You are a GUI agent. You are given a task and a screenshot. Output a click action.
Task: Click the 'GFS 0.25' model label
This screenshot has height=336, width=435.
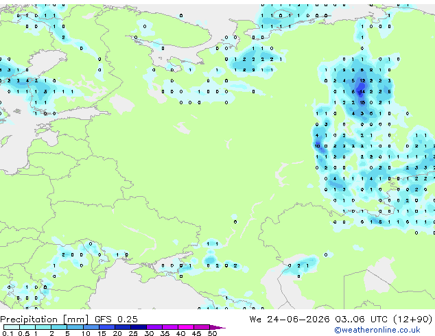pyautogui.click(x=116, y=319)
